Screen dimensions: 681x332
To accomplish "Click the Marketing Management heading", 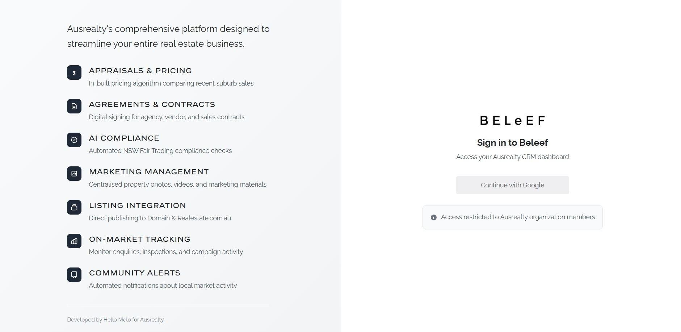I will (149, 172).
